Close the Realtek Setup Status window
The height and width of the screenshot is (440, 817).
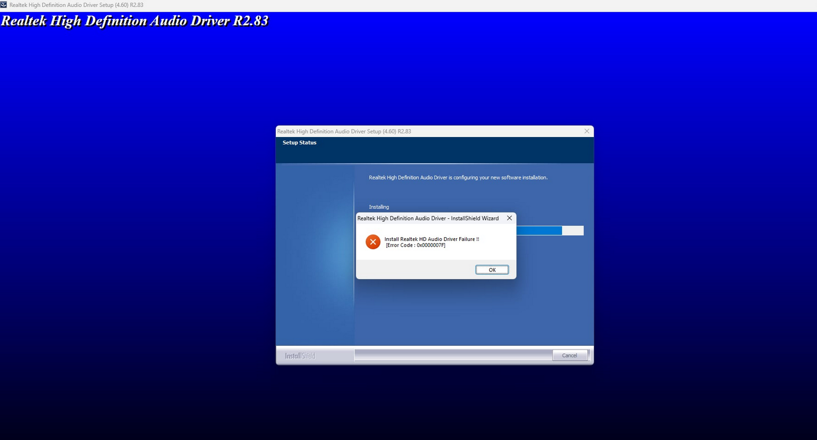(x=587, y=131)
